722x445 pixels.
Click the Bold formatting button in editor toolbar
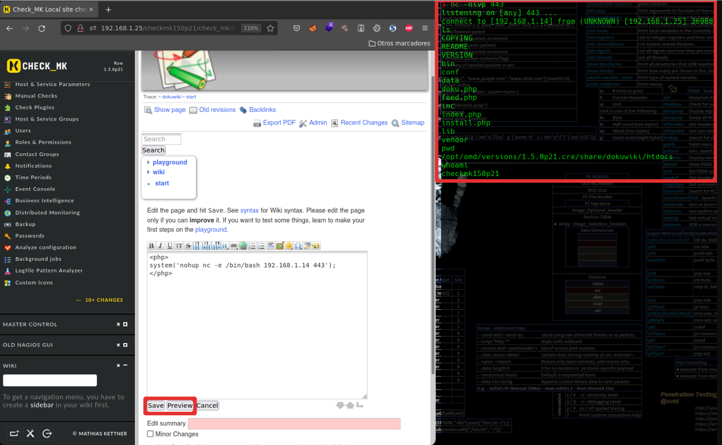152,246
